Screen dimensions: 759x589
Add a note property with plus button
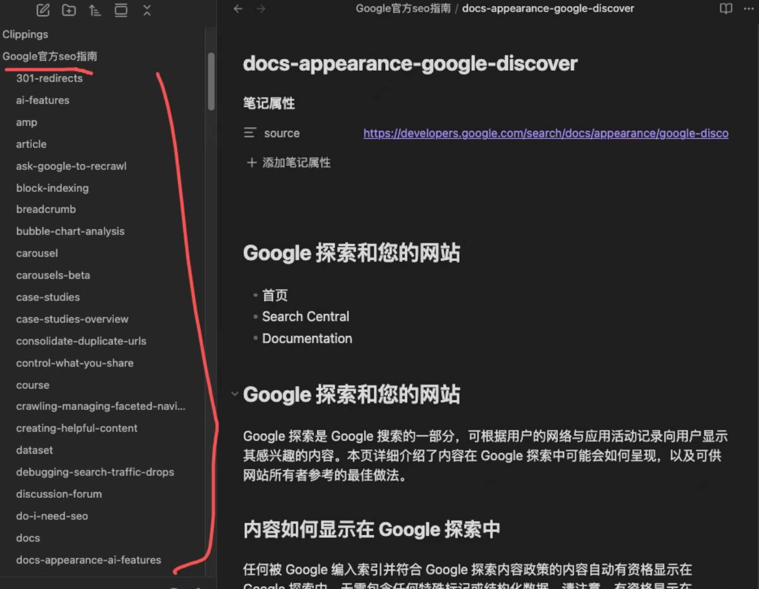coord(289,163)
